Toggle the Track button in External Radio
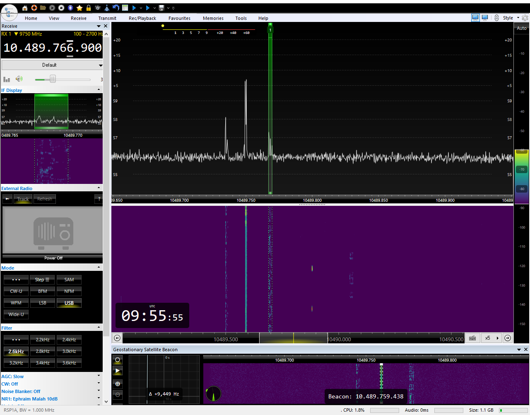This screenshot has width=530, height=415. tap(23, 199)
